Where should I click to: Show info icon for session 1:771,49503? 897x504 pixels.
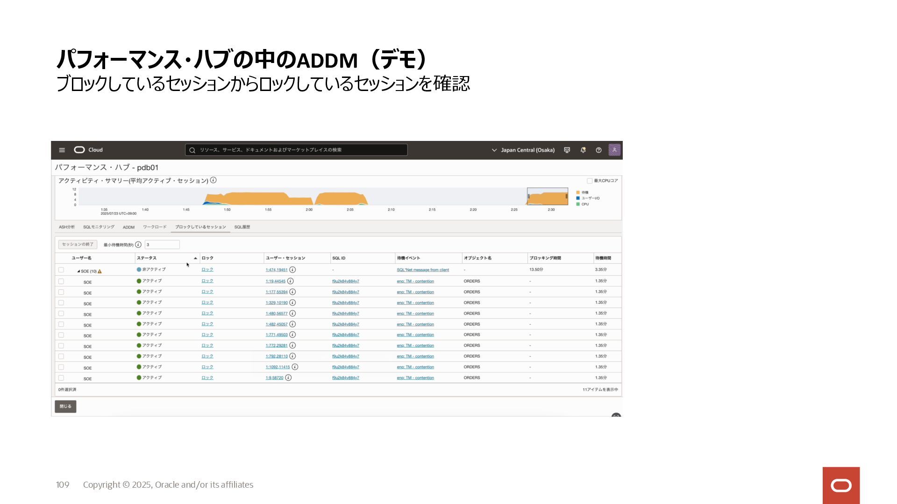tap(292, 335)
